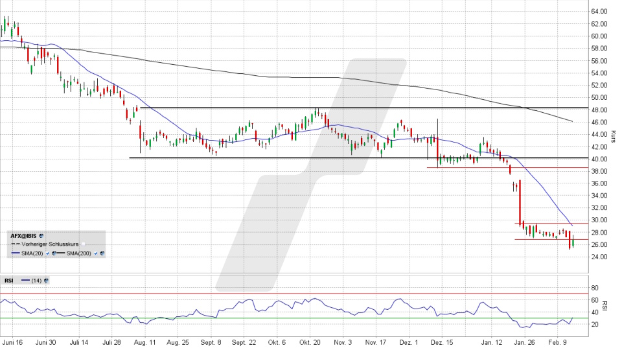Click the Juni 16 date label
This screenshot has height=350, width=622.
pos(12,342)
